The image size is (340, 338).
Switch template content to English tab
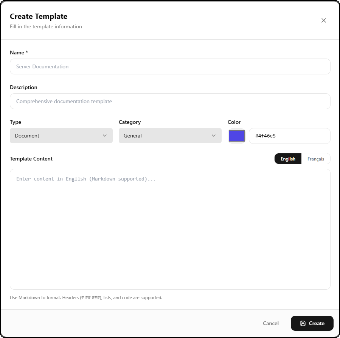pos(288,159)
